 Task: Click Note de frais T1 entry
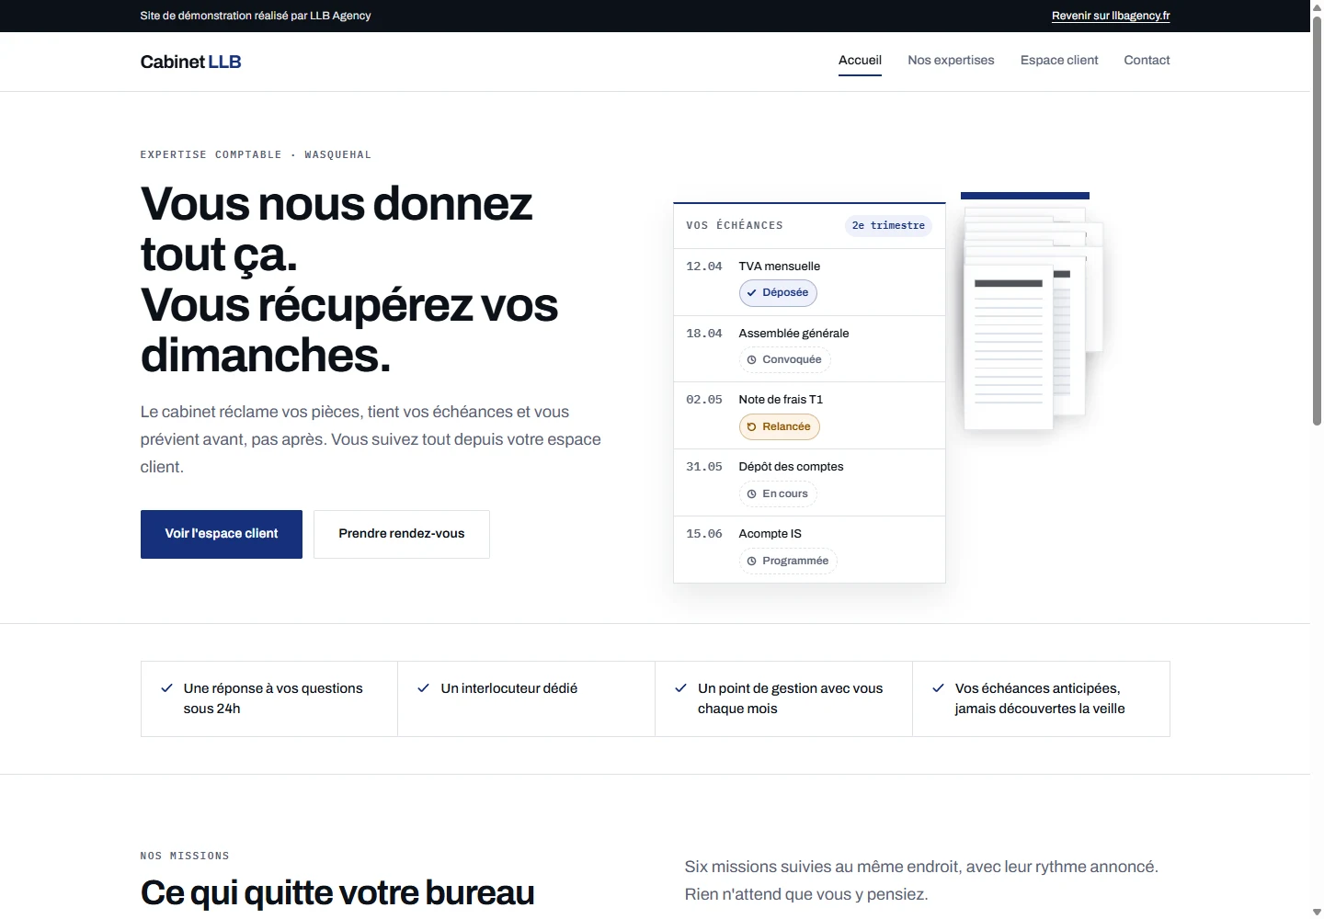click(x=781, y=400)
